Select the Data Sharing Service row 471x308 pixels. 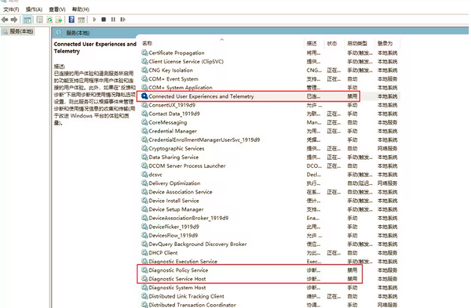[269, 158]
